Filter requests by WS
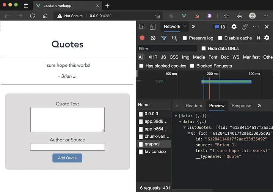 [x=236, y=57]
